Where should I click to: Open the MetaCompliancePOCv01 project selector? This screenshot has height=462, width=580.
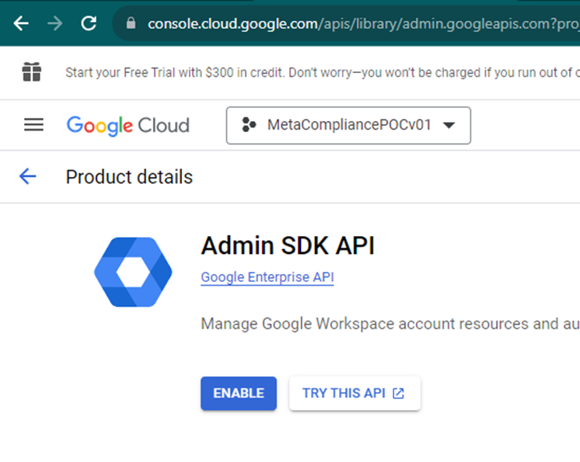[x=348, y=125]
